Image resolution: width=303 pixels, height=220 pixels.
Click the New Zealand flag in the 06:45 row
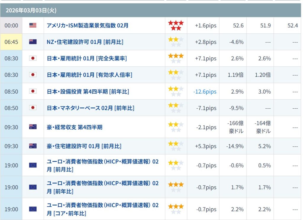[x=33, y=42]
